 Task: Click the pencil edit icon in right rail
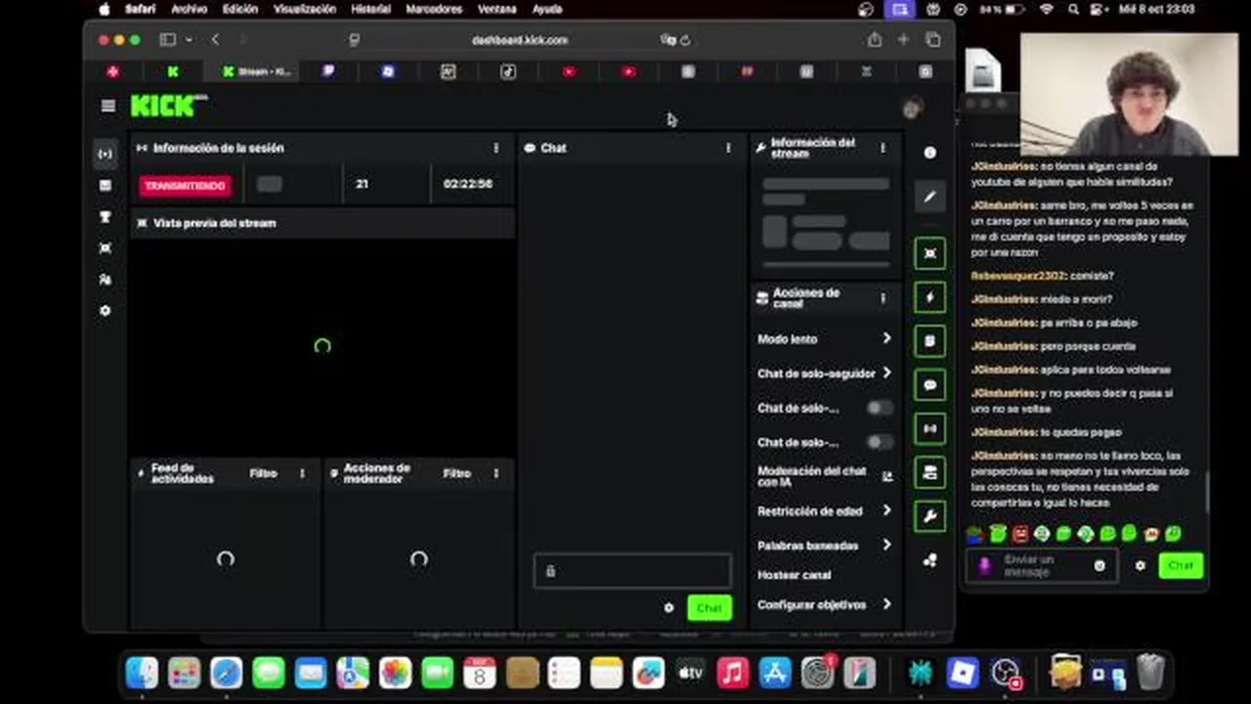(929, 197)
